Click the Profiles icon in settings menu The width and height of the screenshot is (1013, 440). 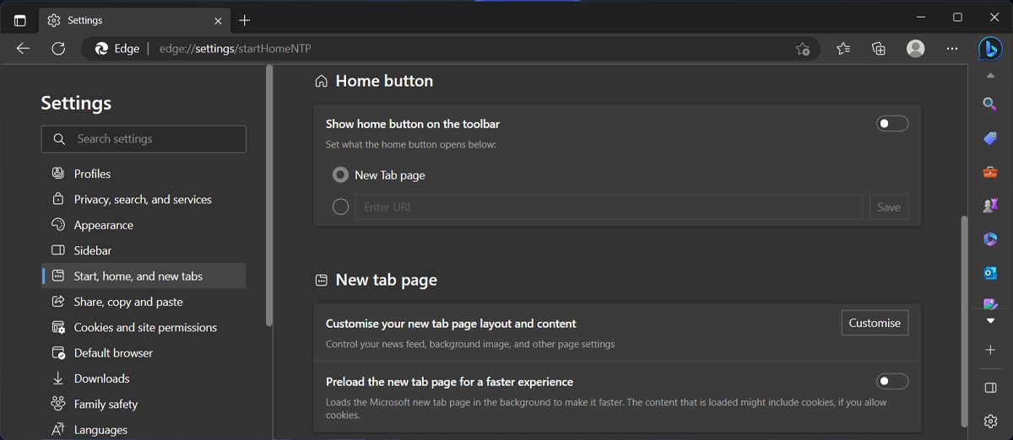coord(58,174)
